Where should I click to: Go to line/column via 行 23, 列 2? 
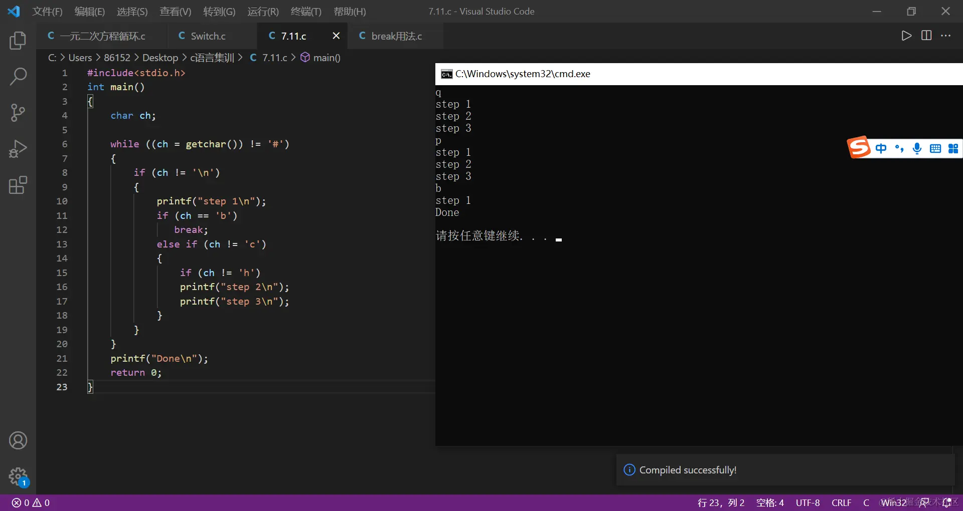point(721,502)
